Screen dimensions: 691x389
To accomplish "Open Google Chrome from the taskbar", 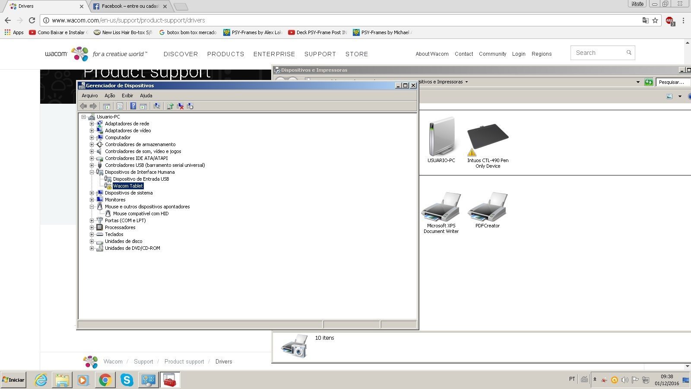I will (105, 380).
